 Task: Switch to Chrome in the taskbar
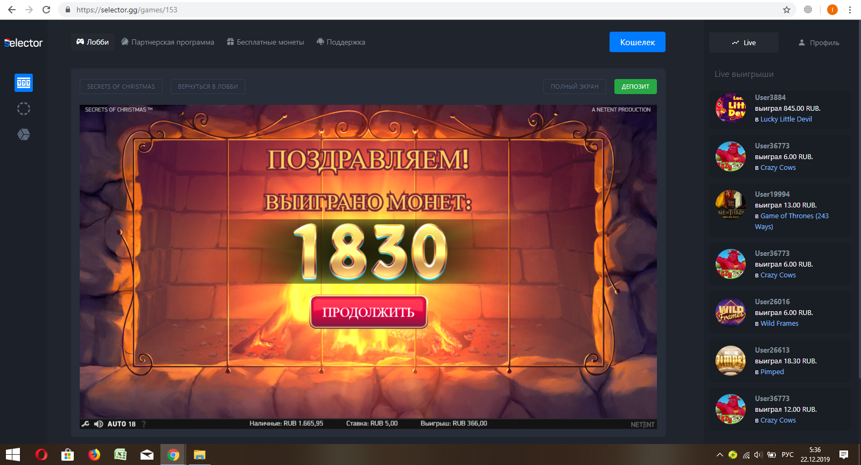173,455
